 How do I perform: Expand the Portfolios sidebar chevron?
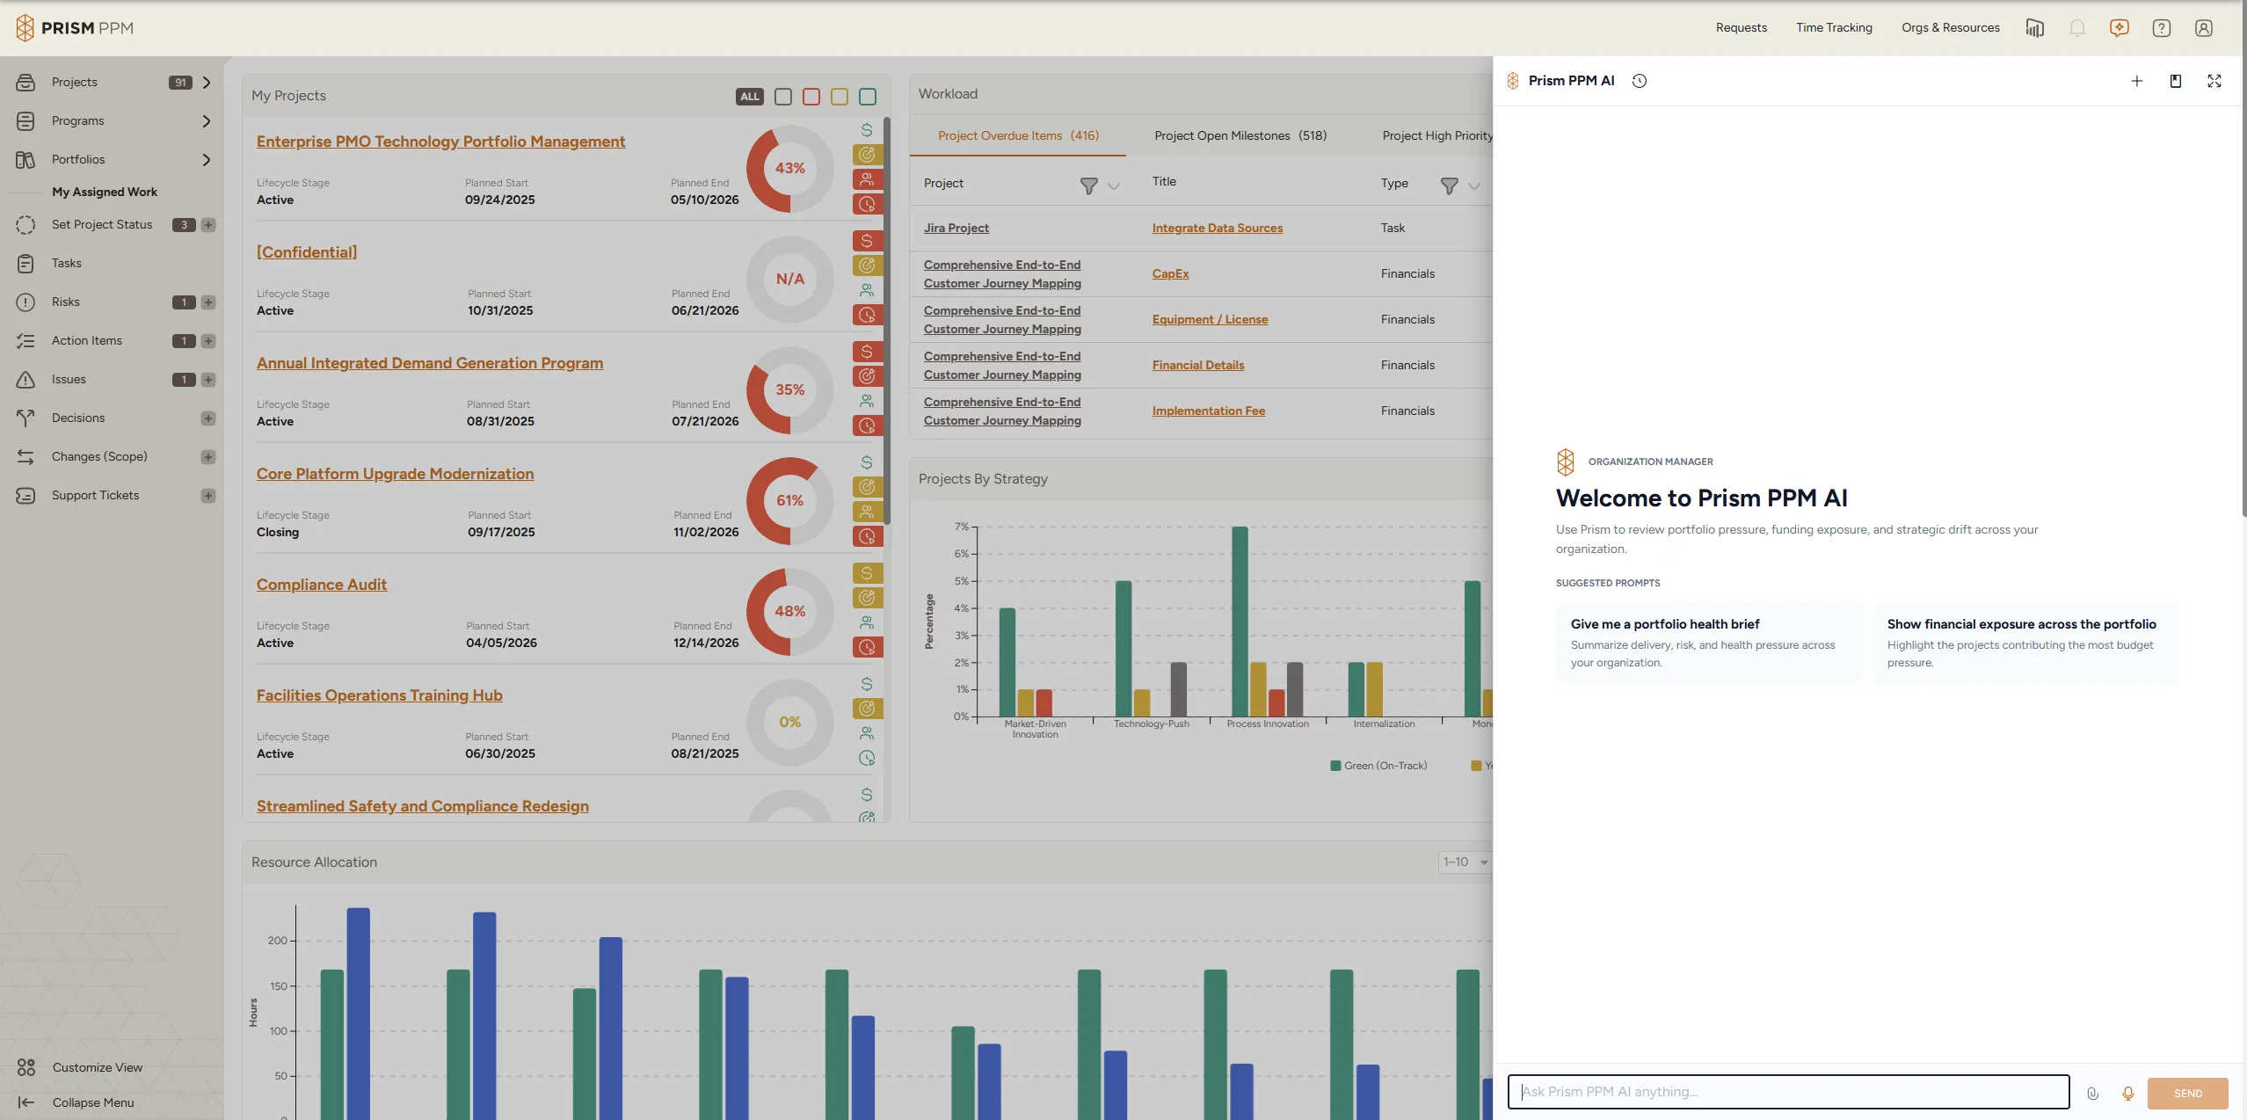pos(207,160)
